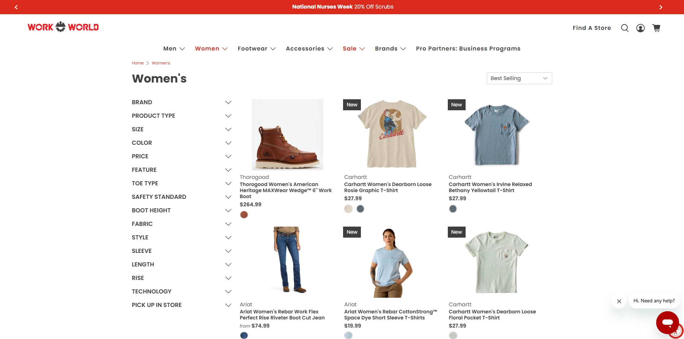Open the red chat bubble button
The width and height of the screenshot is (684, 339).
tap(668, 323)
